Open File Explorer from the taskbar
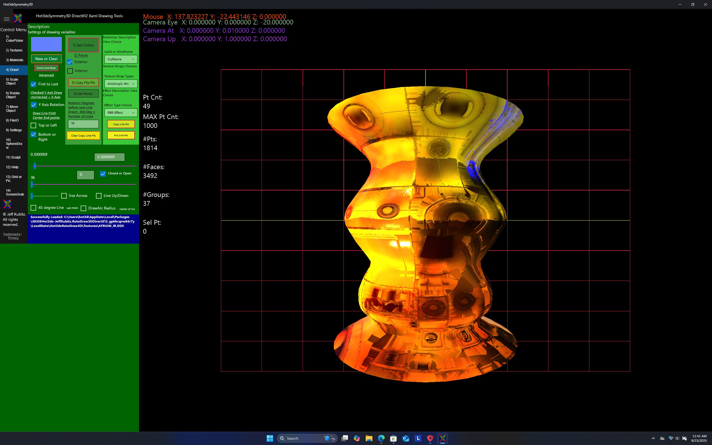This screenshot has height=445, width=712. [x=369, y=438]
